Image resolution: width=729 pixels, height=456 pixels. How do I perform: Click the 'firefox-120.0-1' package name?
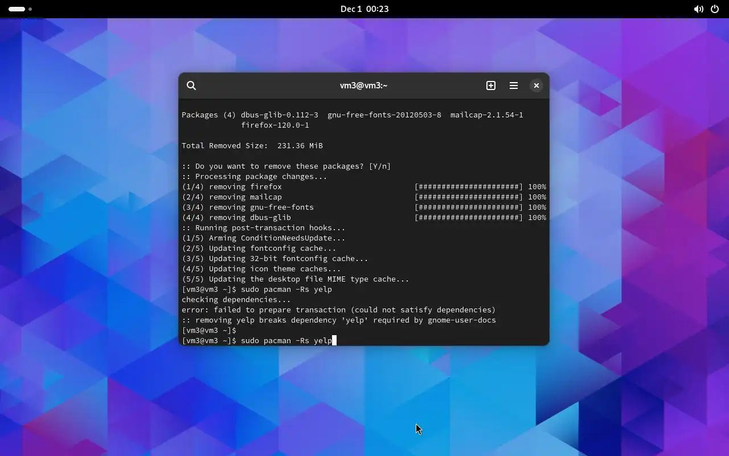click(275, 125)
